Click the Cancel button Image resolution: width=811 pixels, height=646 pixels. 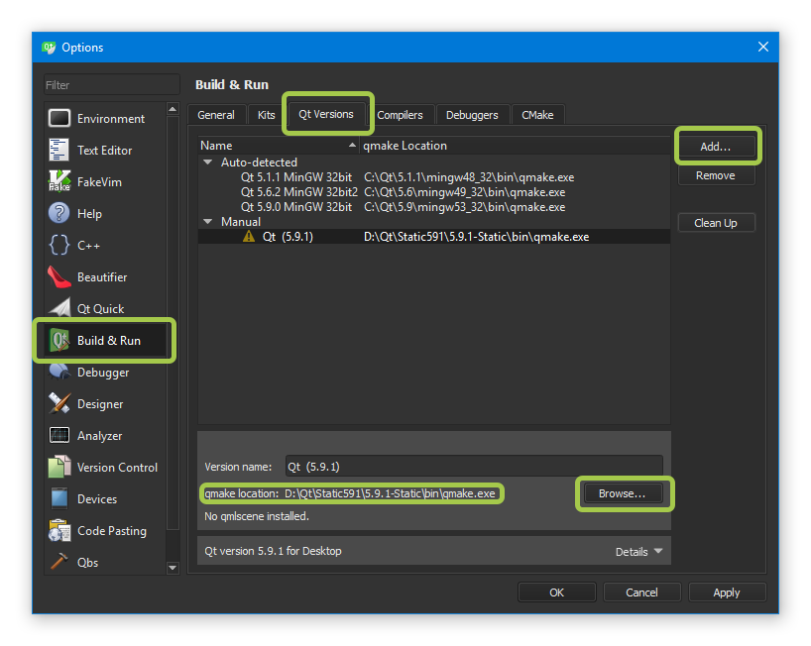pos(641,592)
